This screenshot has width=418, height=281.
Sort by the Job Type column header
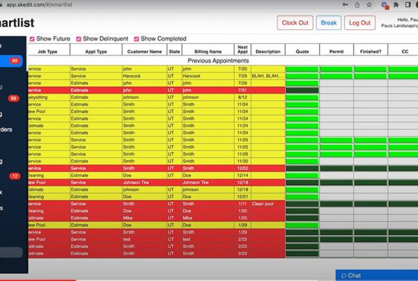coord(47,51)
